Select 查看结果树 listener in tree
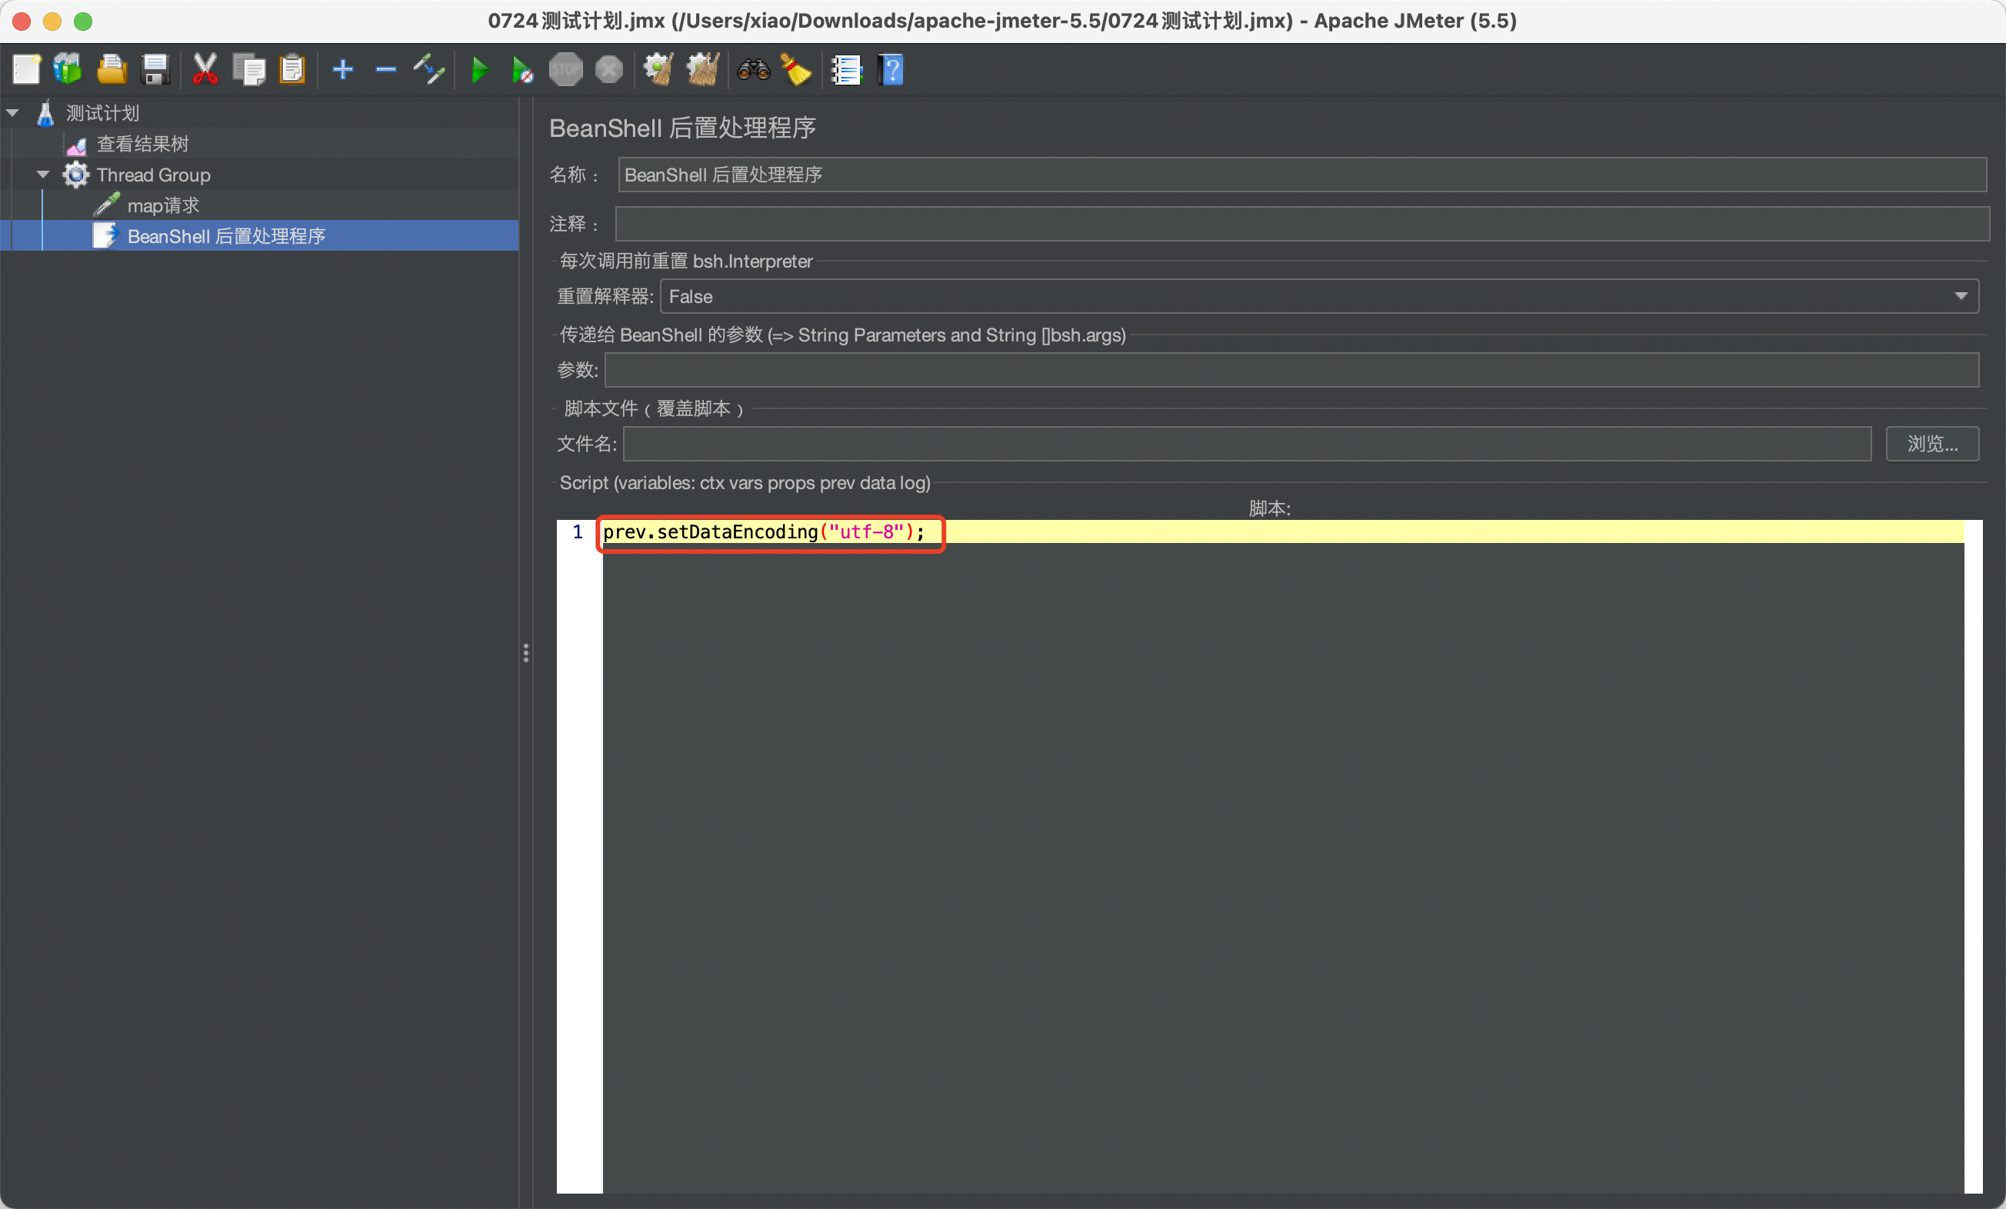The width and height of the screenshot is (2006, 1209). click(142, 144)
